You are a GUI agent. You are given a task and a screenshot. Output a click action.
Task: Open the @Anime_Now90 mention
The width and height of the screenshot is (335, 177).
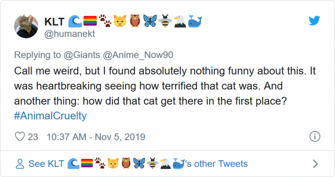pos(138,55)
